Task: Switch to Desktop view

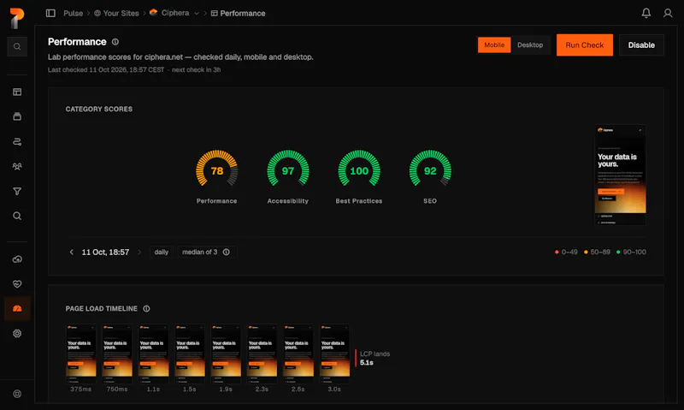Action: point(530,45)
